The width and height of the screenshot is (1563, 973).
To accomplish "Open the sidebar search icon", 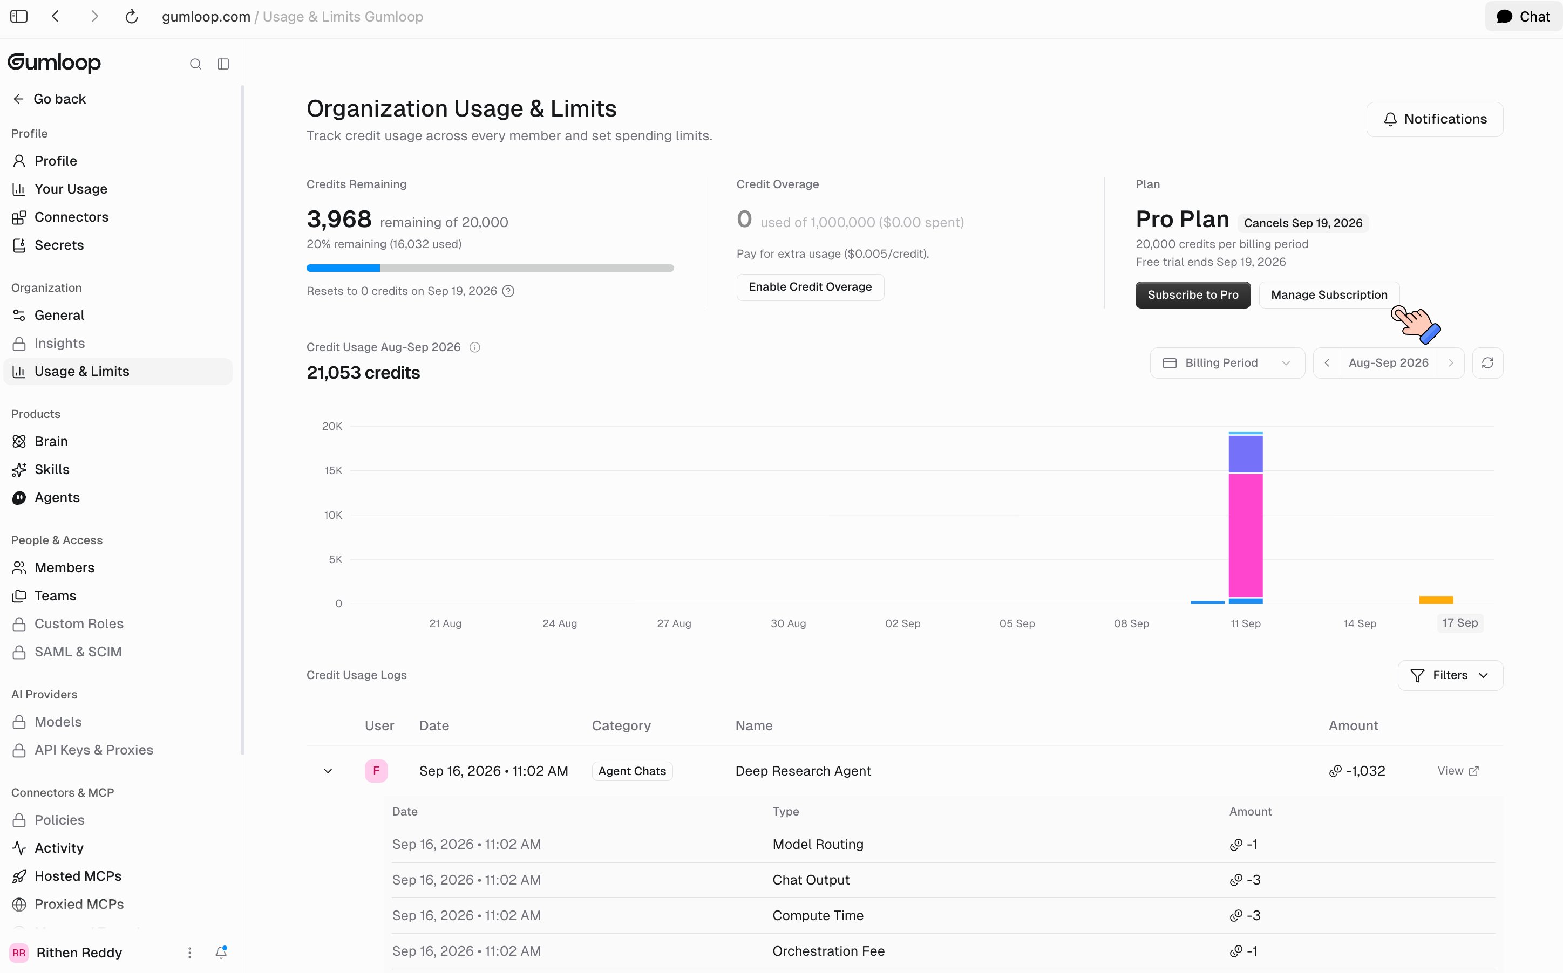I will pos(196,64).
